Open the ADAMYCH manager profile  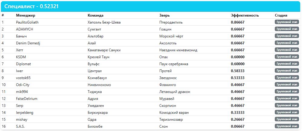coord(24,29)
